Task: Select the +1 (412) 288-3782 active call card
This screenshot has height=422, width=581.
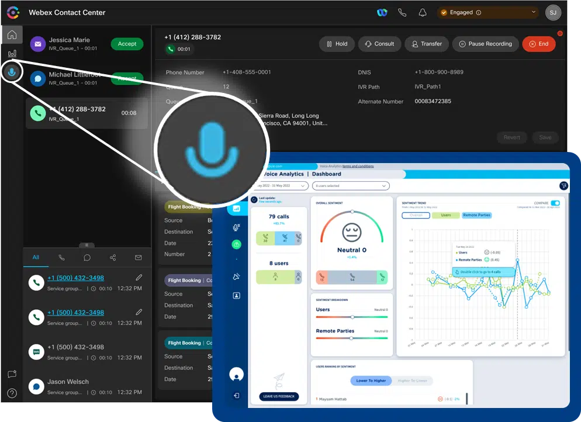Action: click(86, 113)
